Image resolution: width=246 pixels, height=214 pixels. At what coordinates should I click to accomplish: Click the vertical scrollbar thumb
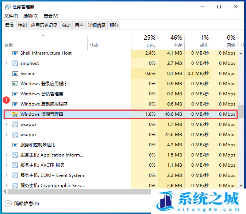point(241,112)
